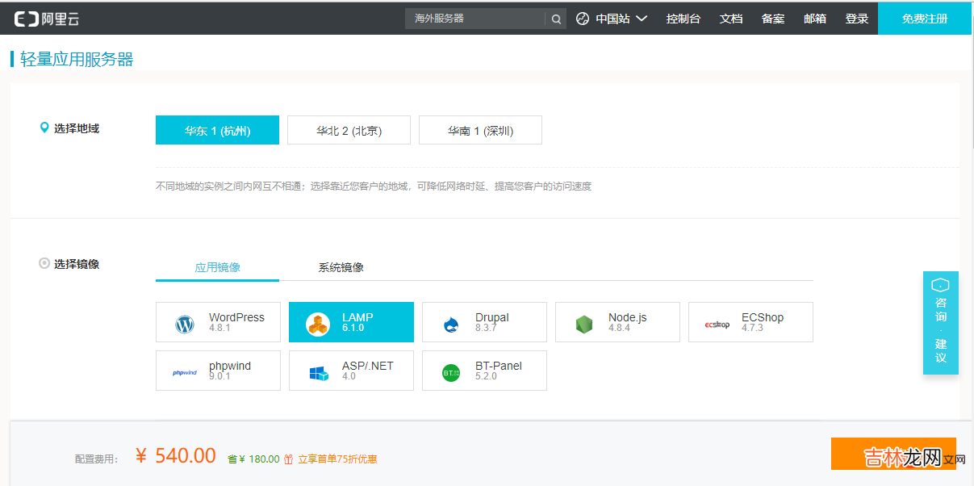Click the search magnifier icon

point(556,19)
